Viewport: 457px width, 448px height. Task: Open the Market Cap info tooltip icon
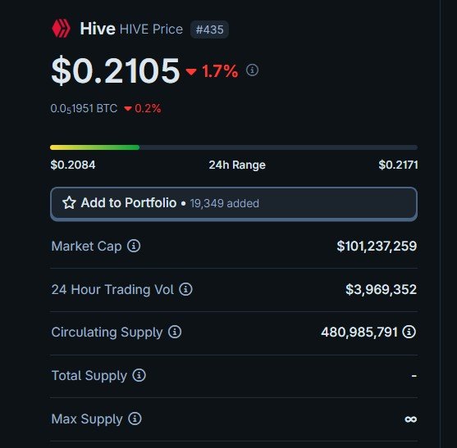pos(134,246)
